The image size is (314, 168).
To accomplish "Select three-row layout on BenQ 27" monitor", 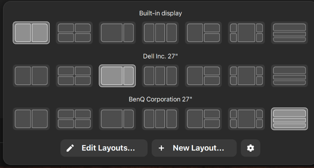I will [x=289, y=119].
